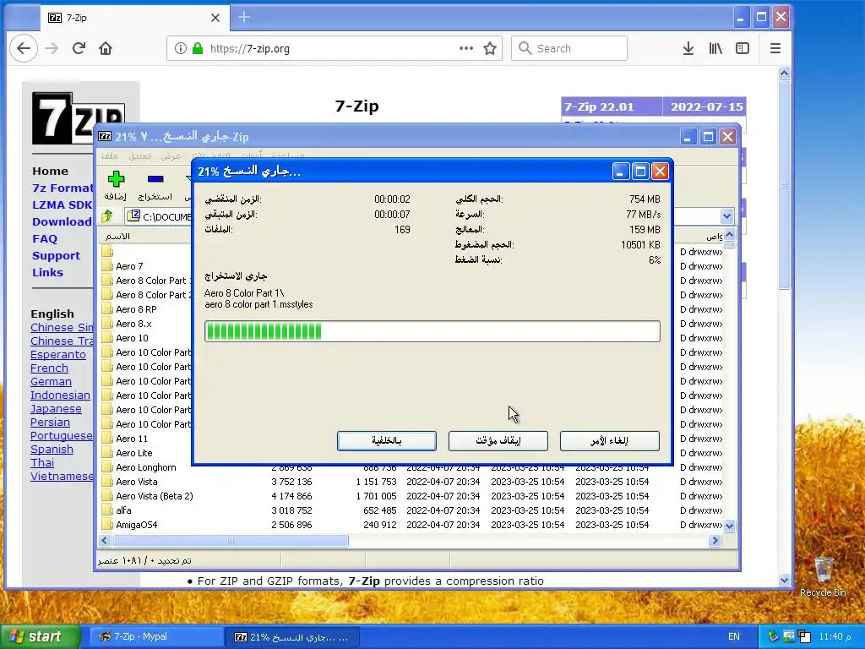
Task: Switch site language to Persian
Action: (50, 423)
